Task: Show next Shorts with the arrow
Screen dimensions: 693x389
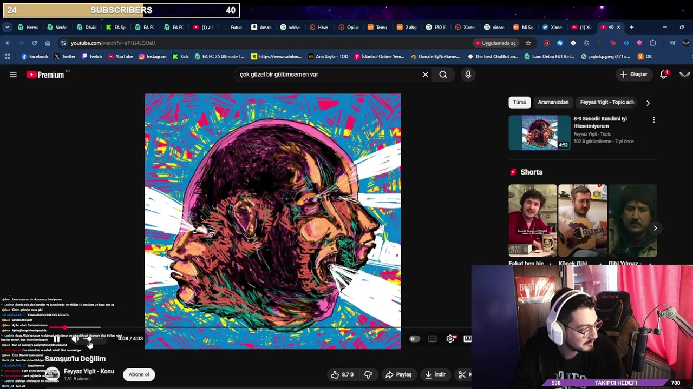Action: pos(655,228)
